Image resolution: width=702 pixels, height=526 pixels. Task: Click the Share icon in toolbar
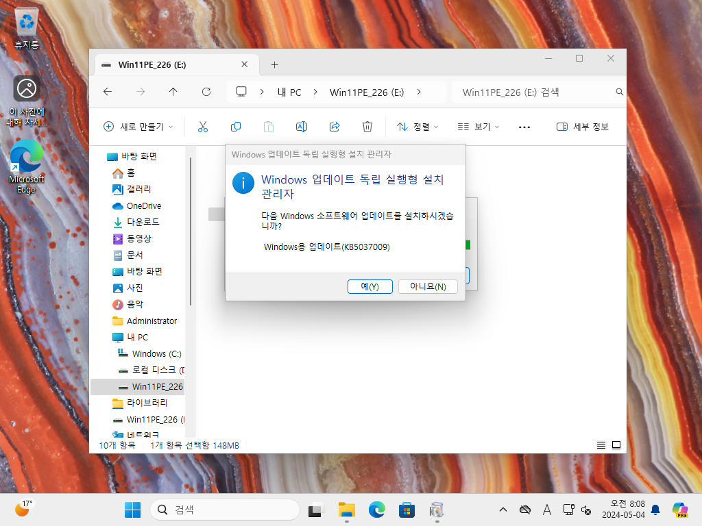point(335,127)
